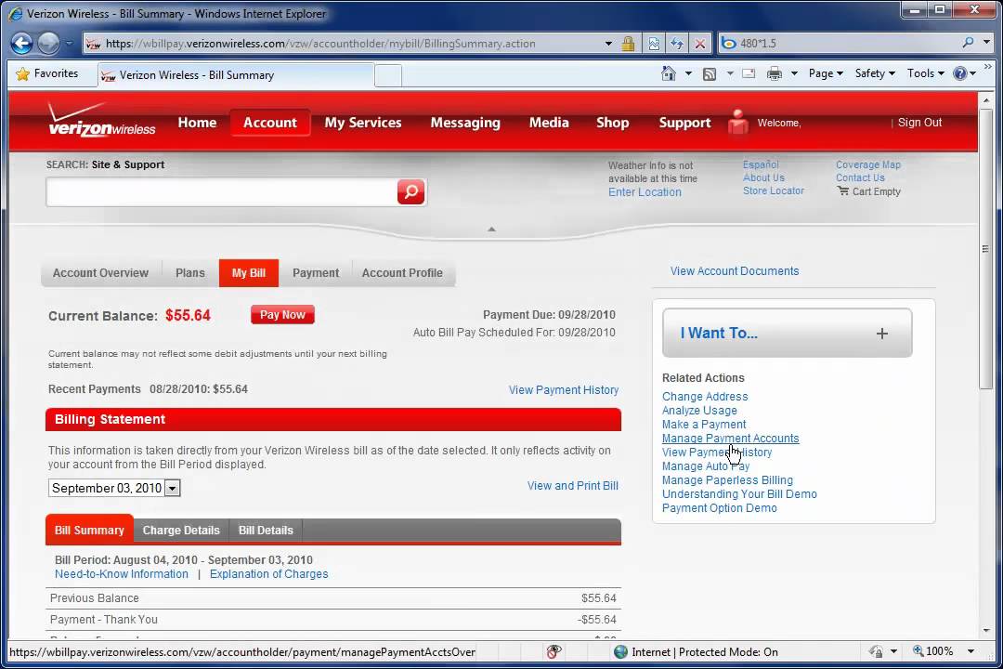Open the zoom level 100% dropdown arrow
Image resolution: width=1003 pixels, height=669 pixels.
(970, 651)
